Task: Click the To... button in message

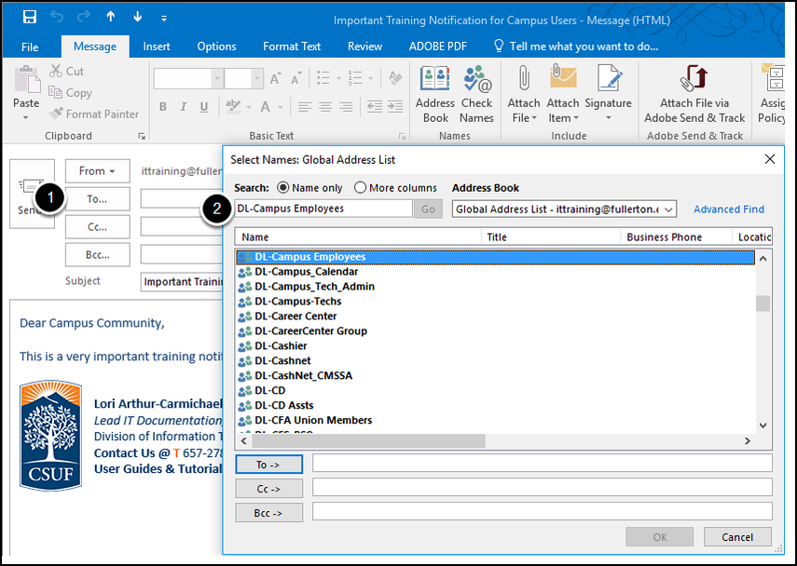Action: coord(97,199)
